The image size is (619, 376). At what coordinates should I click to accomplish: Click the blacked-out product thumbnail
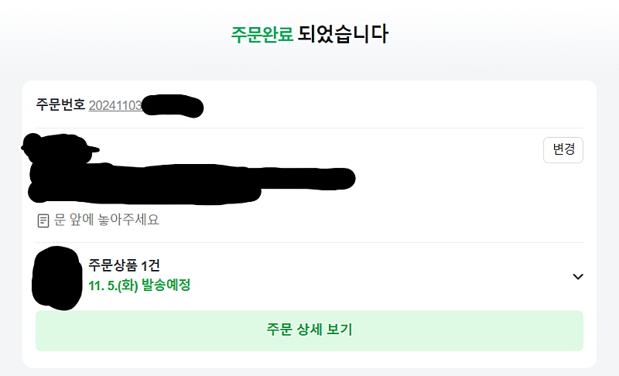pos(56,275)
